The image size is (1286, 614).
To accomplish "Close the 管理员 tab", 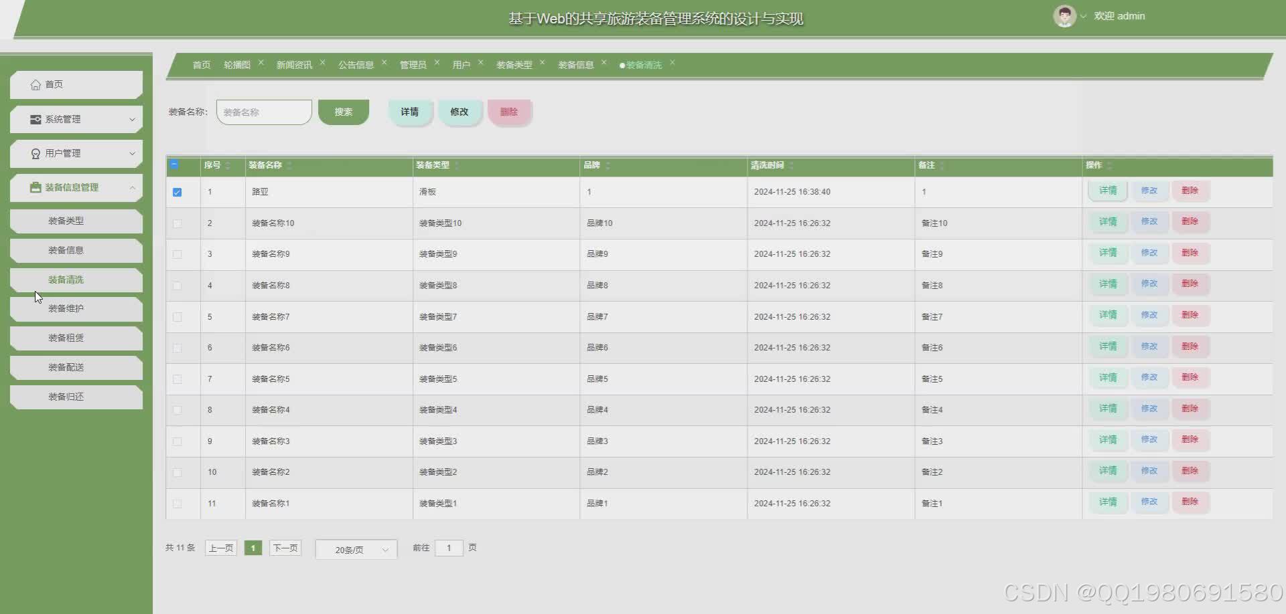I will tap(437, 63).
